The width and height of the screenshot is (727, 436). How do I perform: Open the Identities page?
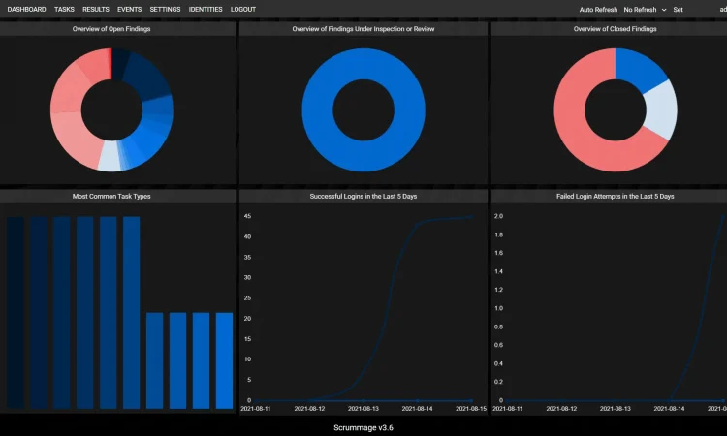(205, 10)
